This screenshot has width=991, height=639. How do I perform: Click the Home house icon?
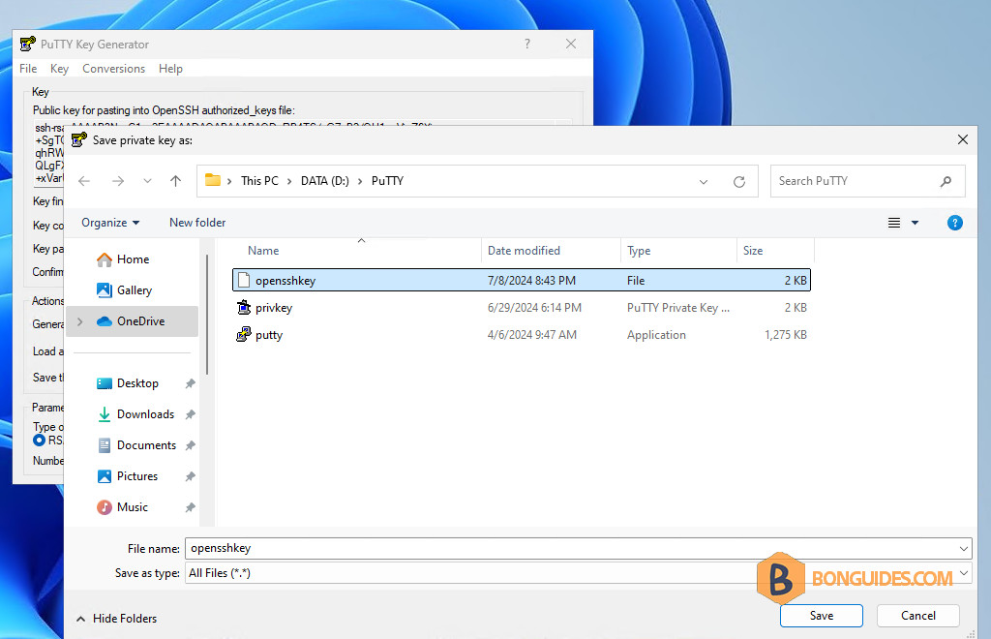pyautogui.click(x=105, y=259)
